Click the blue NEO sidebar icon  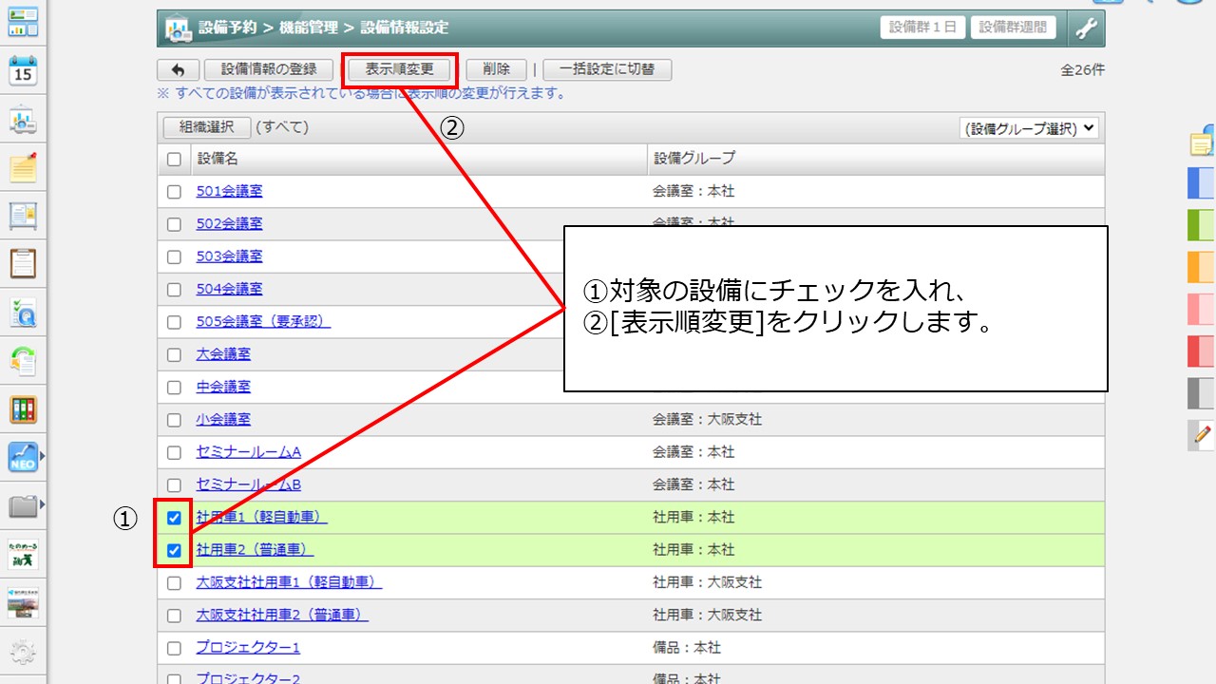23,458
